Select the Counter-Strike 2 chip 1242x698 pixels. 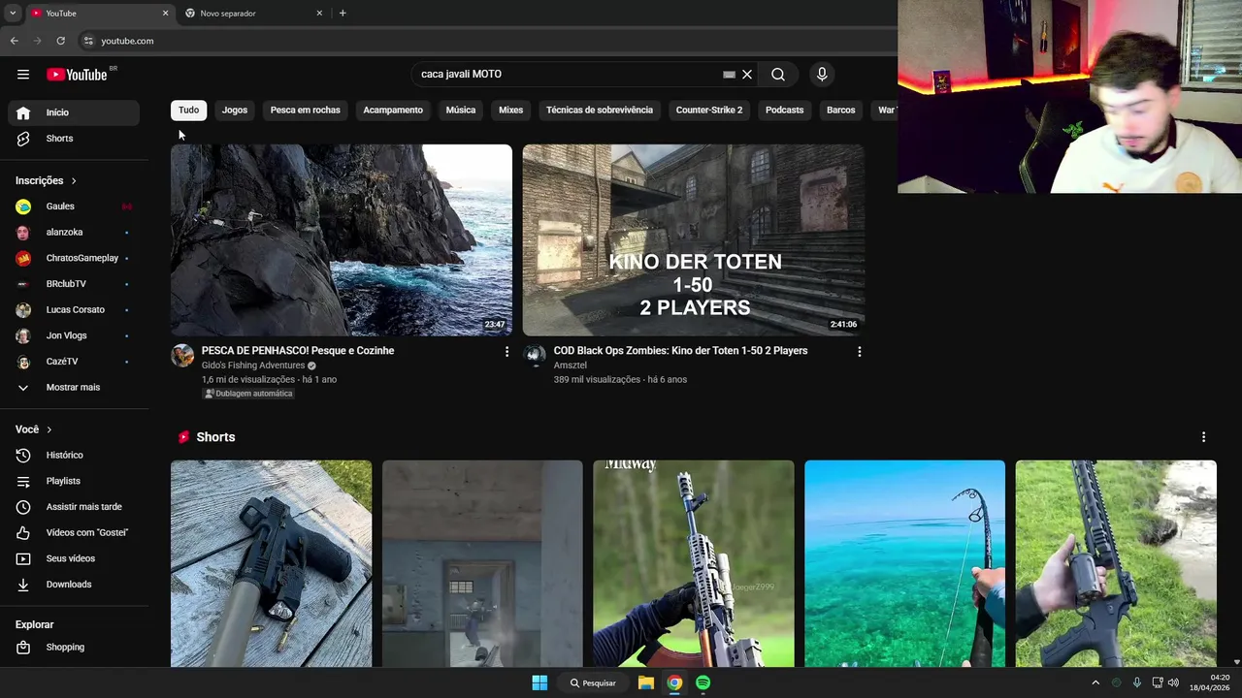[709, 111]
